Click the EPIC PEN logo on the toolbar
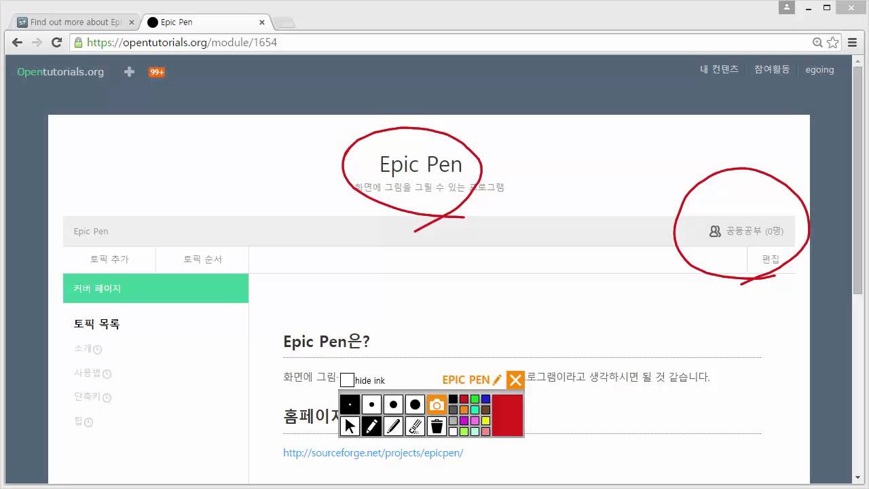This screenshot has height=489, width=869. [x=472, y=380]
